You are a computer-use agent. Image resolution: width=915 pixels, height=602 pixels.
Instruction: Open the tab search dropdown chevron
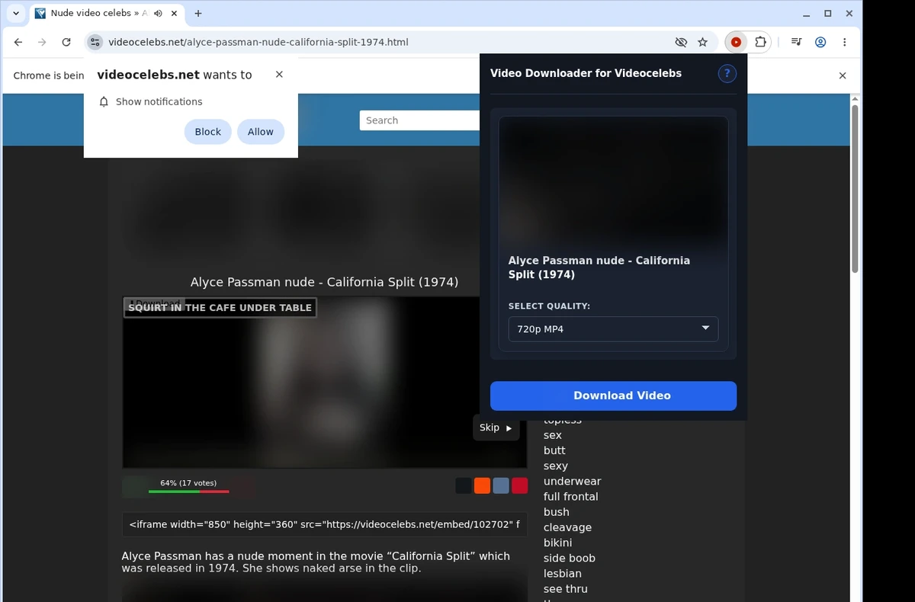click(16, 13)
